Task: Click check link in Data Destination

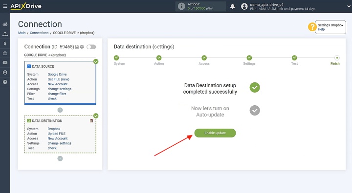Action: point(52,148)
